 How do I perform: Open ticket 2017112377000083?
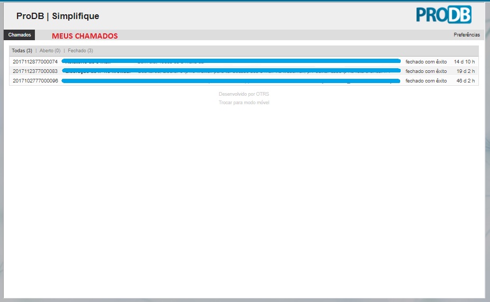tap(35, 71)
